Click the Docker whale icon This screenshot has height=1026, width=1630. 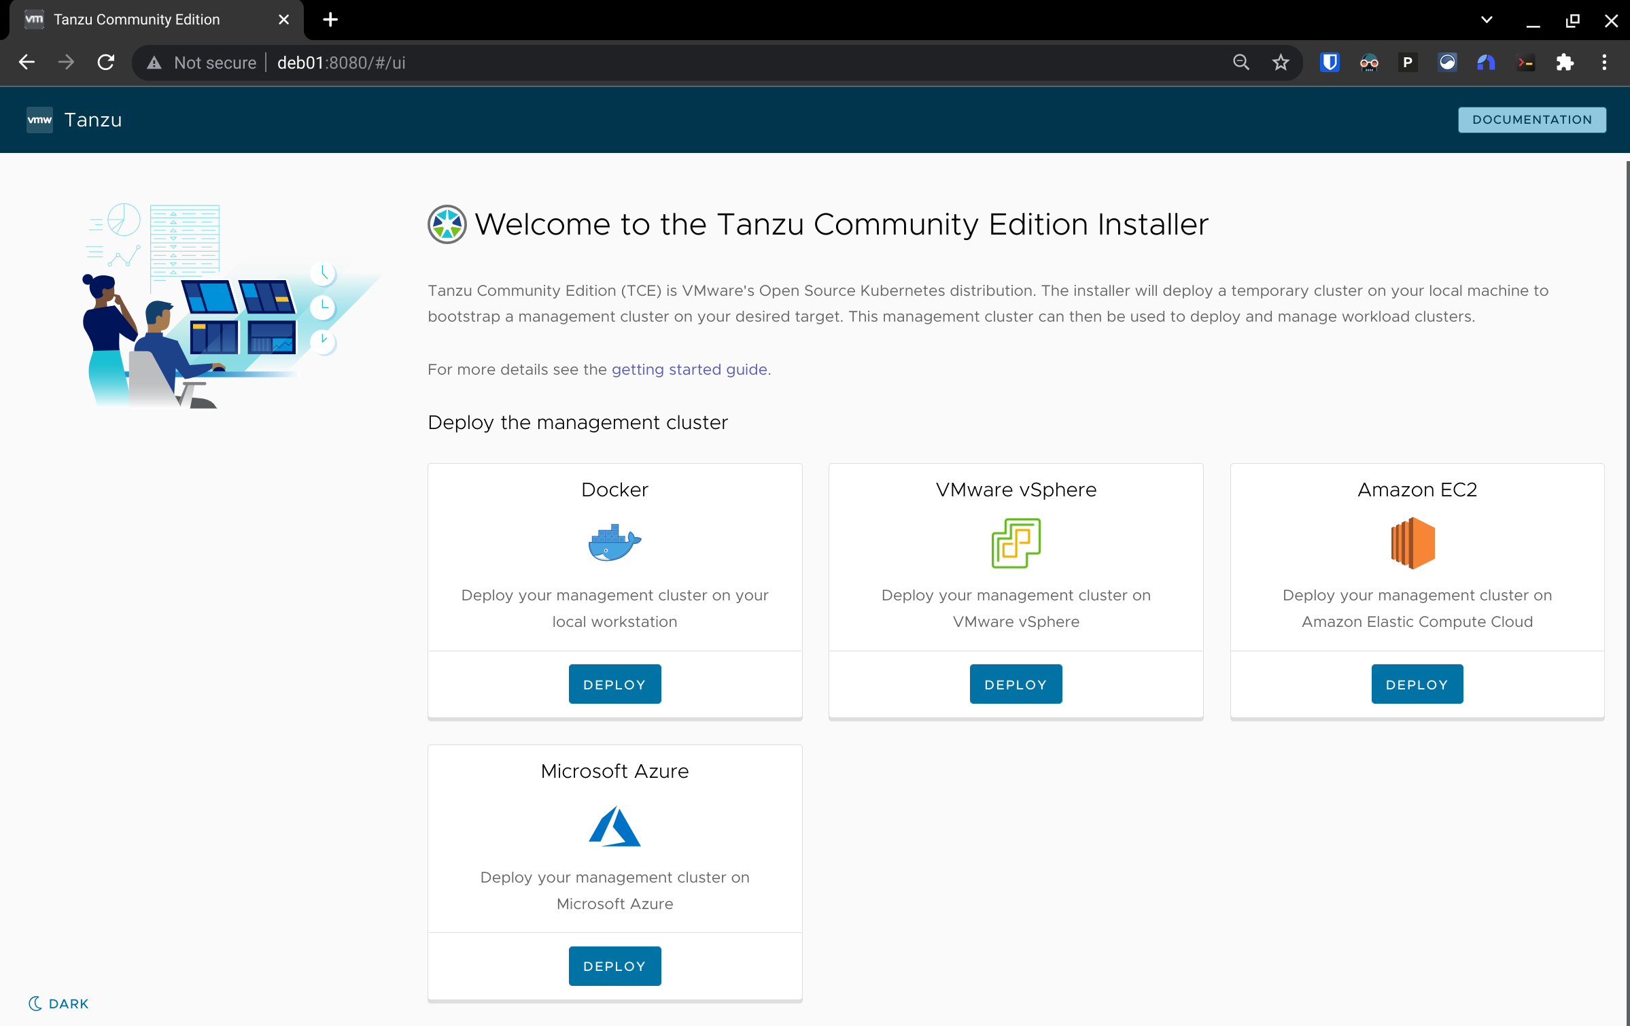[x=614, y=543]
